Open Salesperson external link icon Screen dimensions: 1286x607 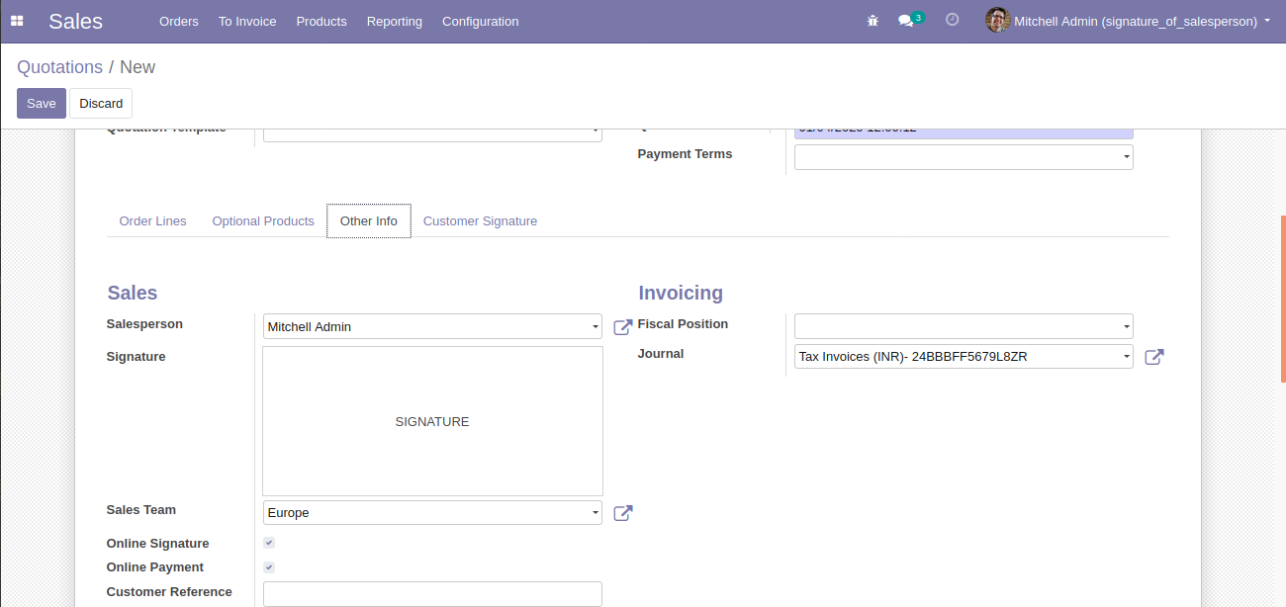[623, 327]
